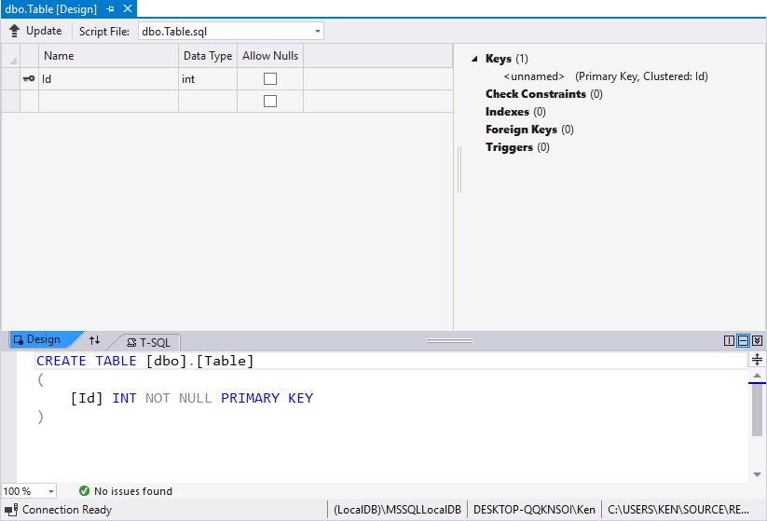Click the split editor handle icon
This screenshot has height=521, width=767.
757,360
